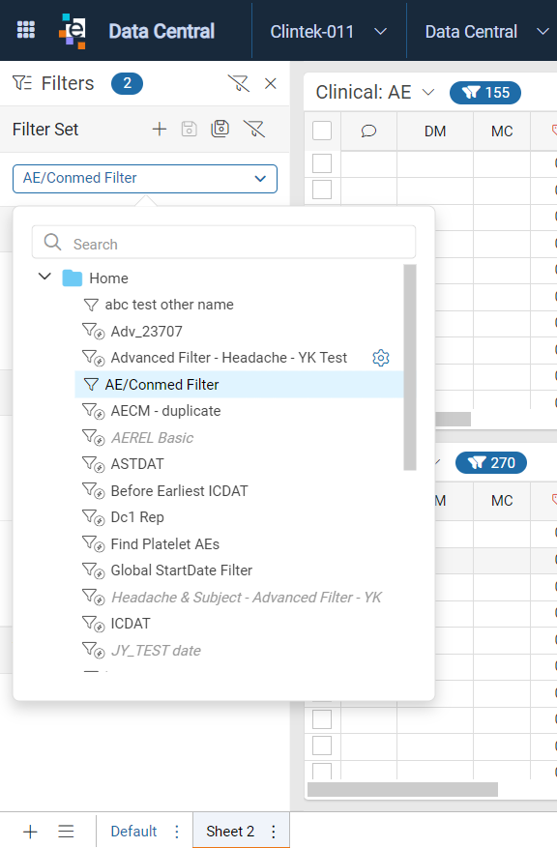Select 'Headache & Subject - Advanced Filter - YK'
Screen dimensions: 557x848
(246, 597)
